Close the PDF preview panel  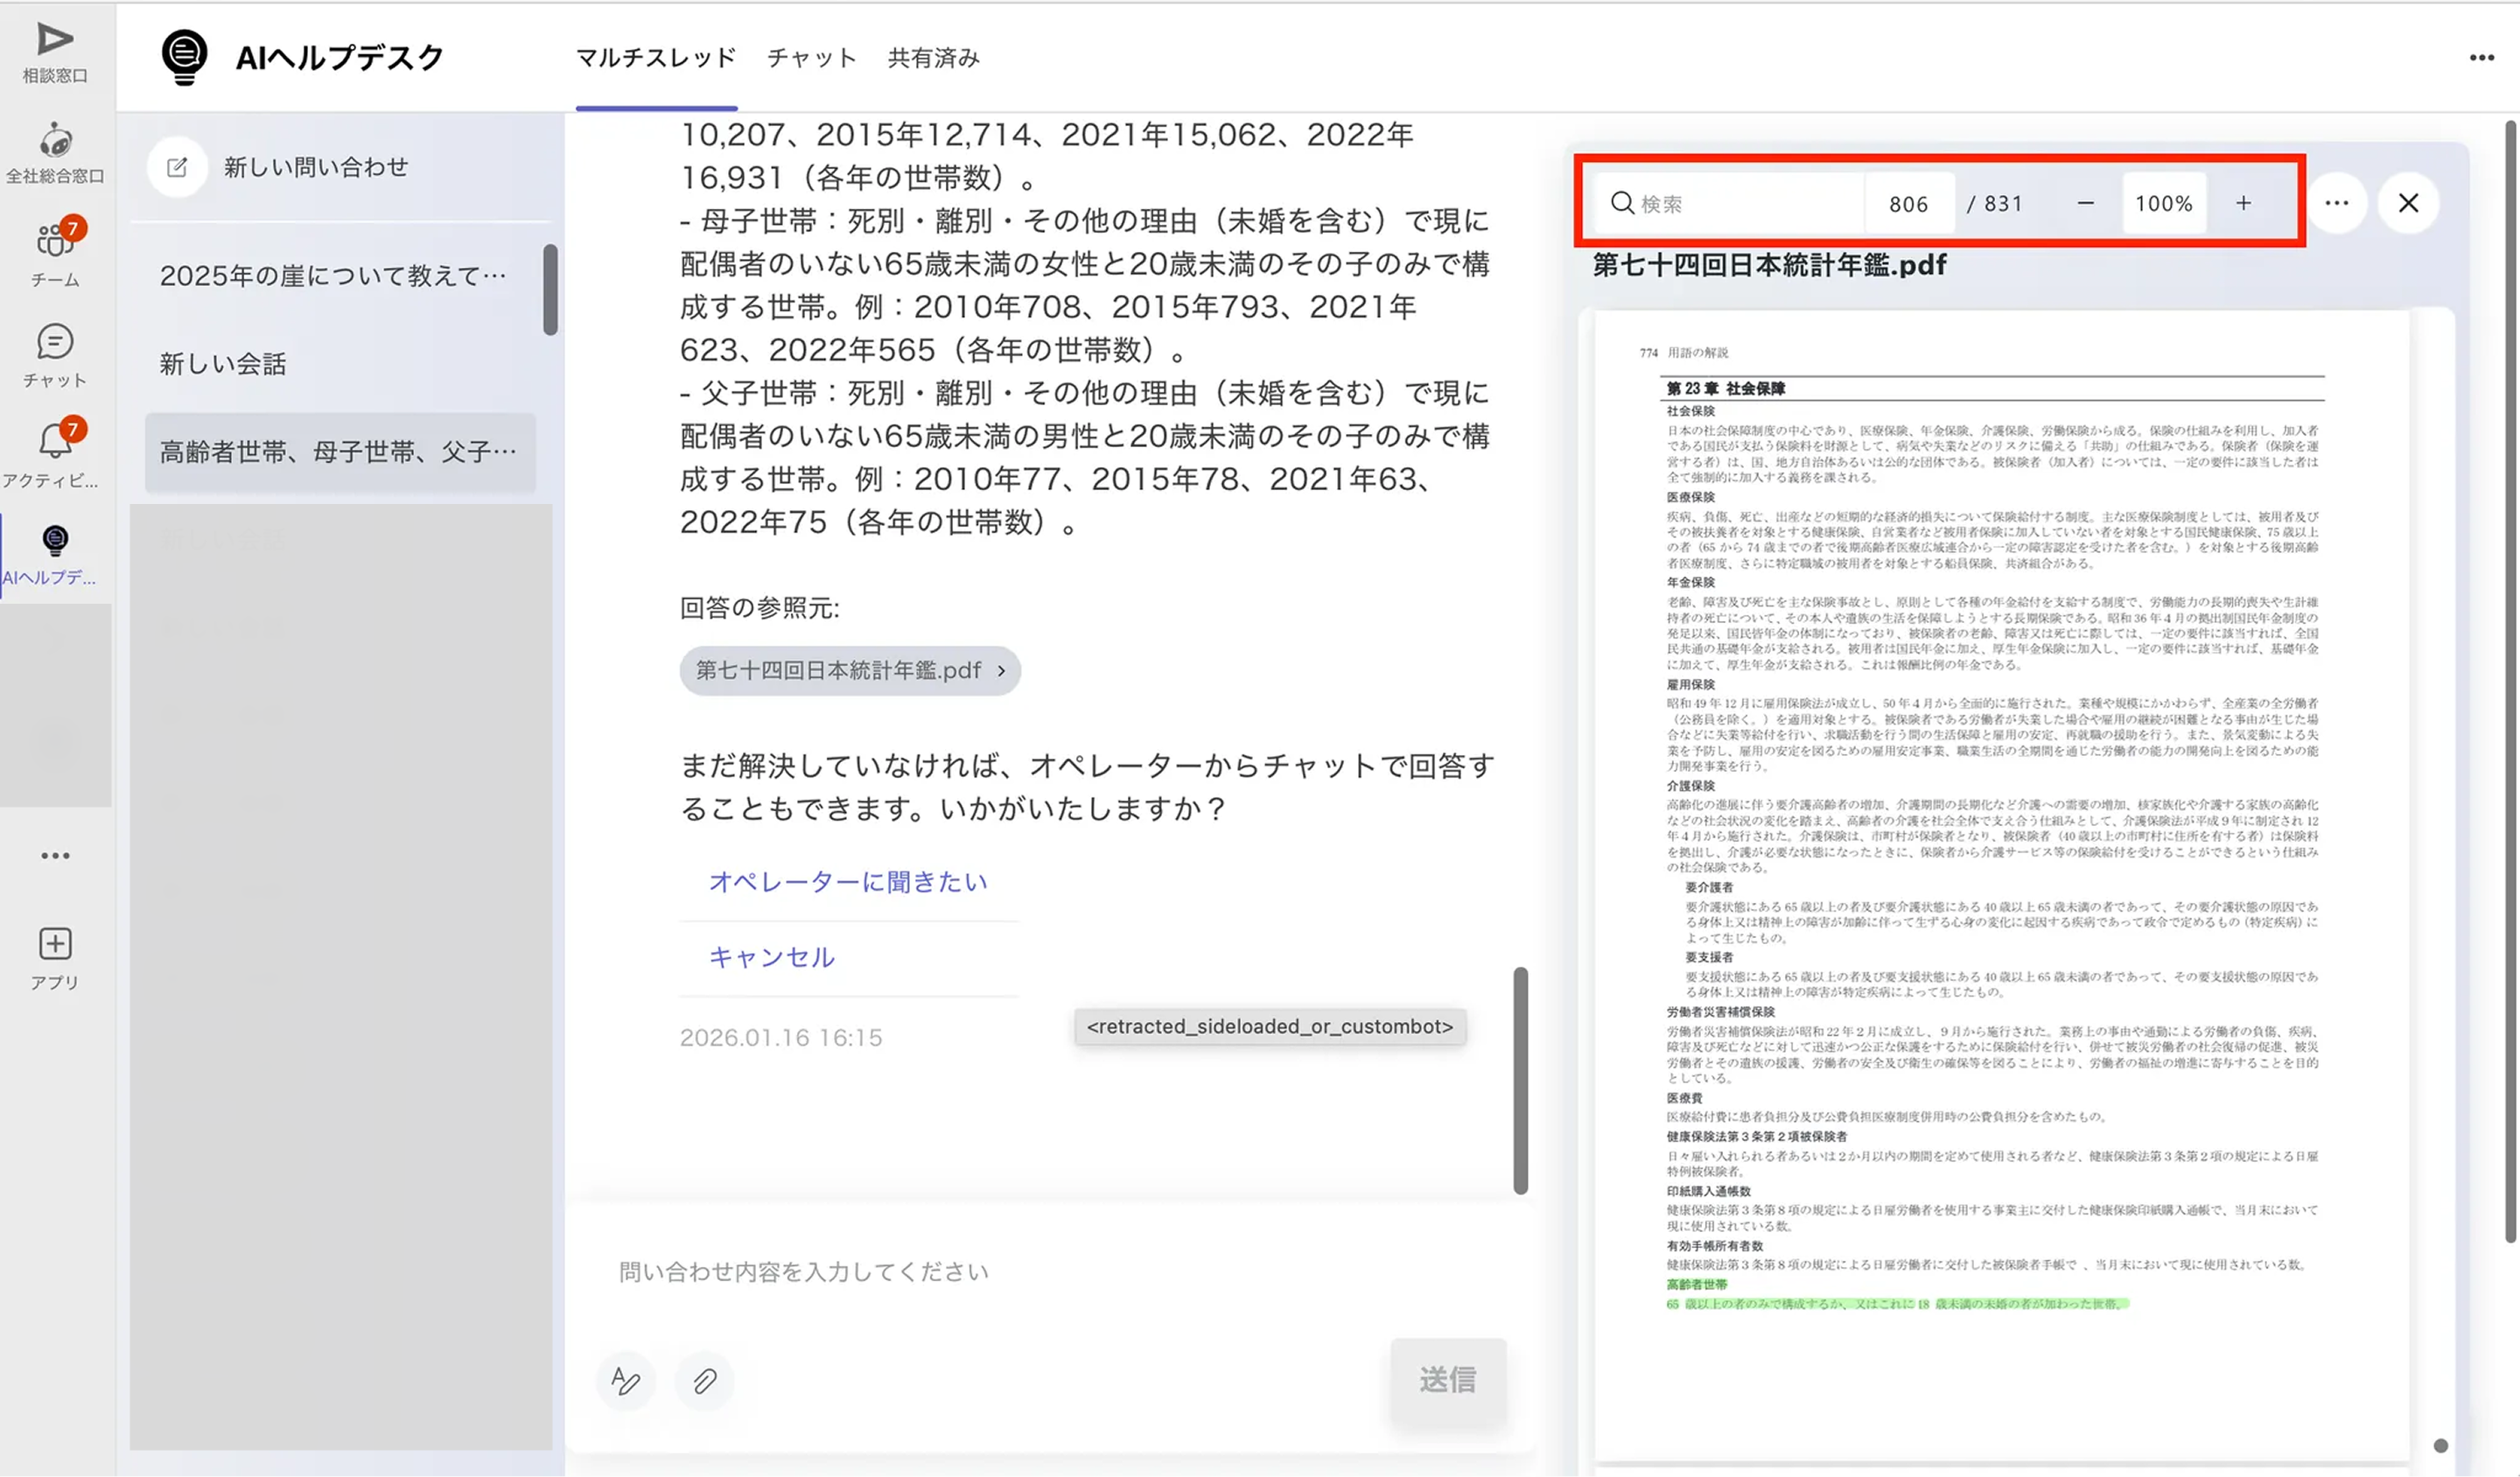click(2408, 203)
